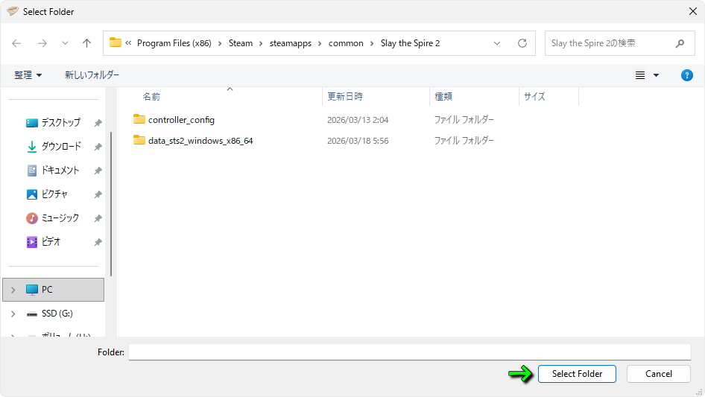This screenshot has width=705, height=397.
Task: Expand the PC tree node
Action: coord(13,290)
